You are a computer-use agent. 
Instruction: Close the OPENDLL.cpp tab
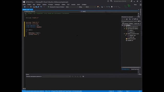[32, 10]
